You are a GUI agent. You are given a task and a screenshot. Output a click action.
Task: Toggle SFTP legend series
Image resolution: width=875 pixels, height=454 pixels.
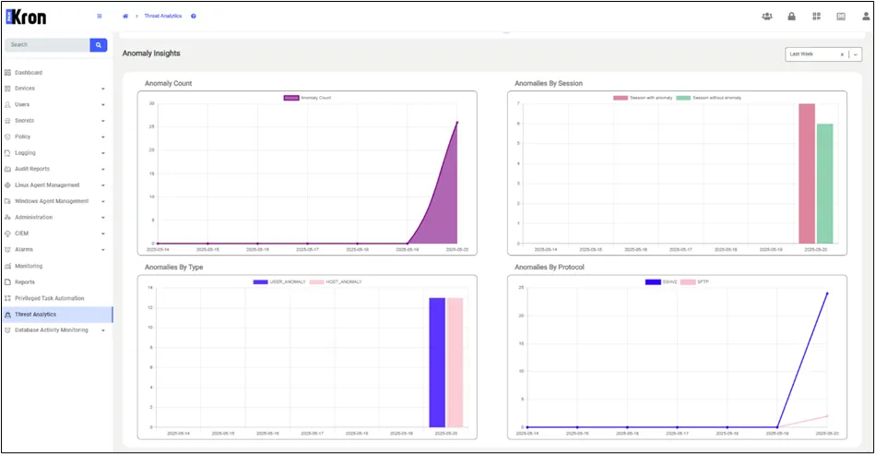694,282
